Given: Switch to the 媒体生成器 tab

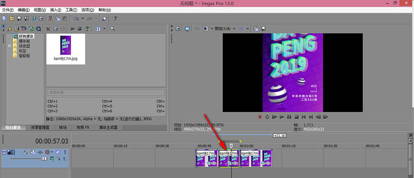Looking at the screenshot, I should coord(108,127).
